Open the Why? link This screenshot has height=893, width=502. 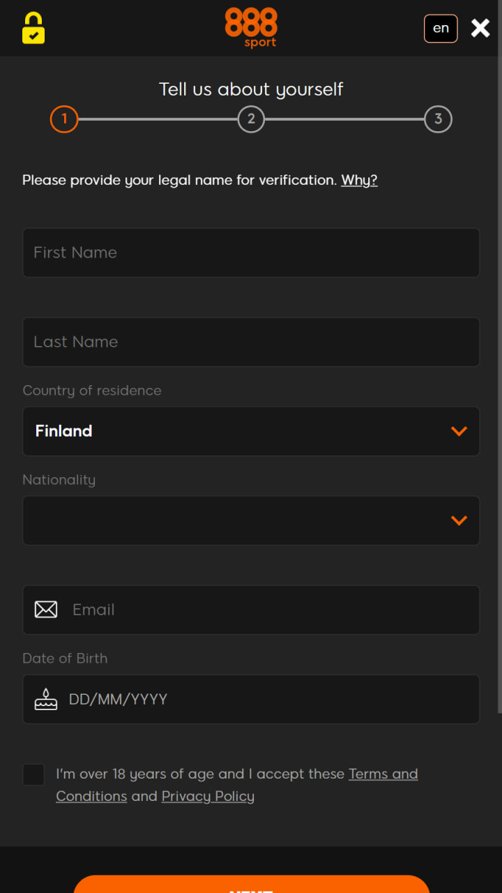[359, 180]
